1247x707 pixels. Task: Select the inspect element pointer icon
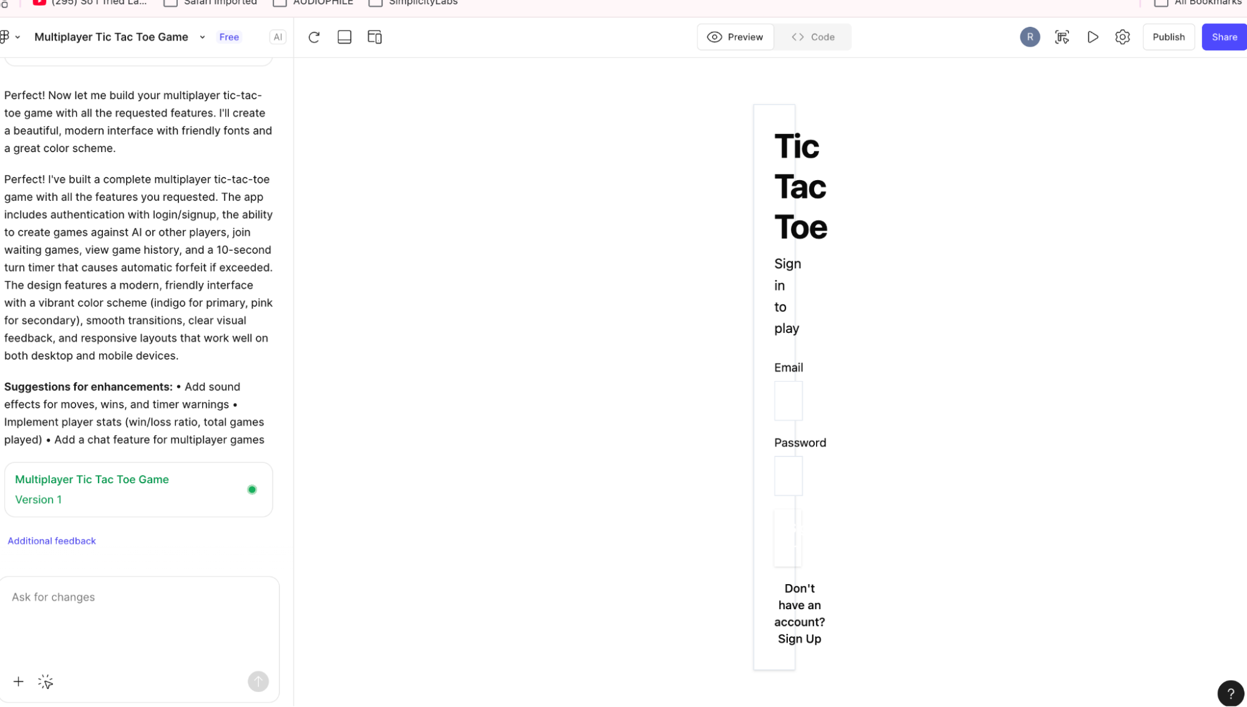(x=1062, y=37)
